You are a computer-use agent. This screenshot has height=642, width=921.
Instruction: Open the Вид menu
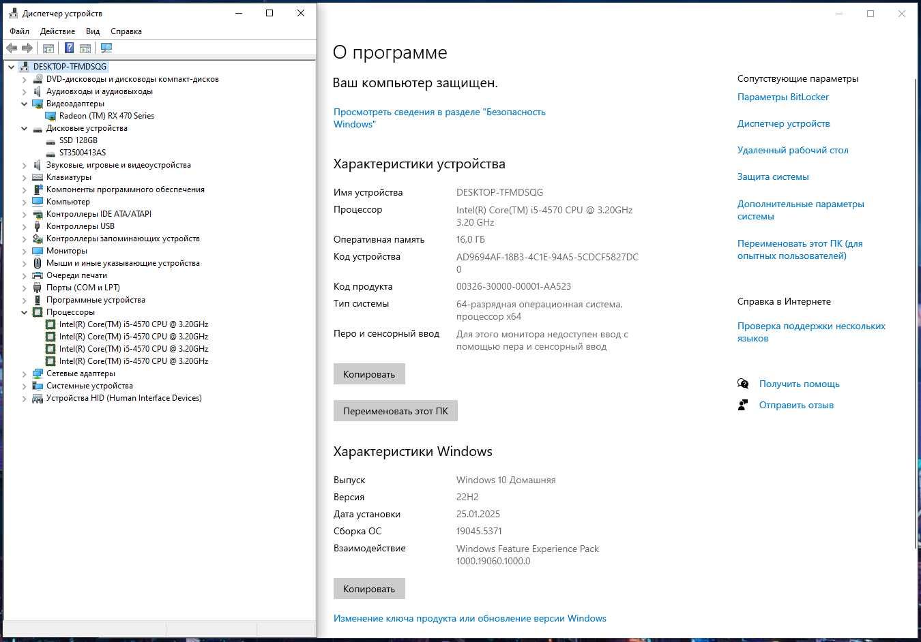click(93, 31)
